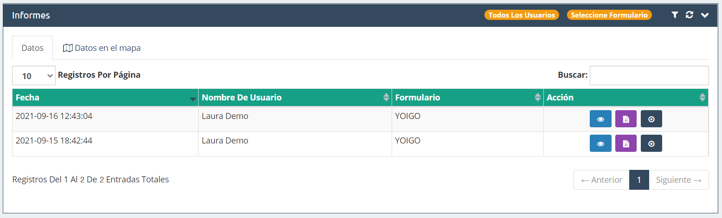
Task: Open the records-per-page dropdown showing 10
Action: click(x=34, y=75)
